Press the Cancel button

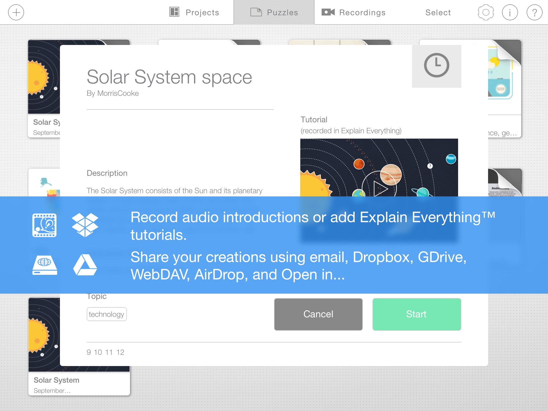coord(318,314)
